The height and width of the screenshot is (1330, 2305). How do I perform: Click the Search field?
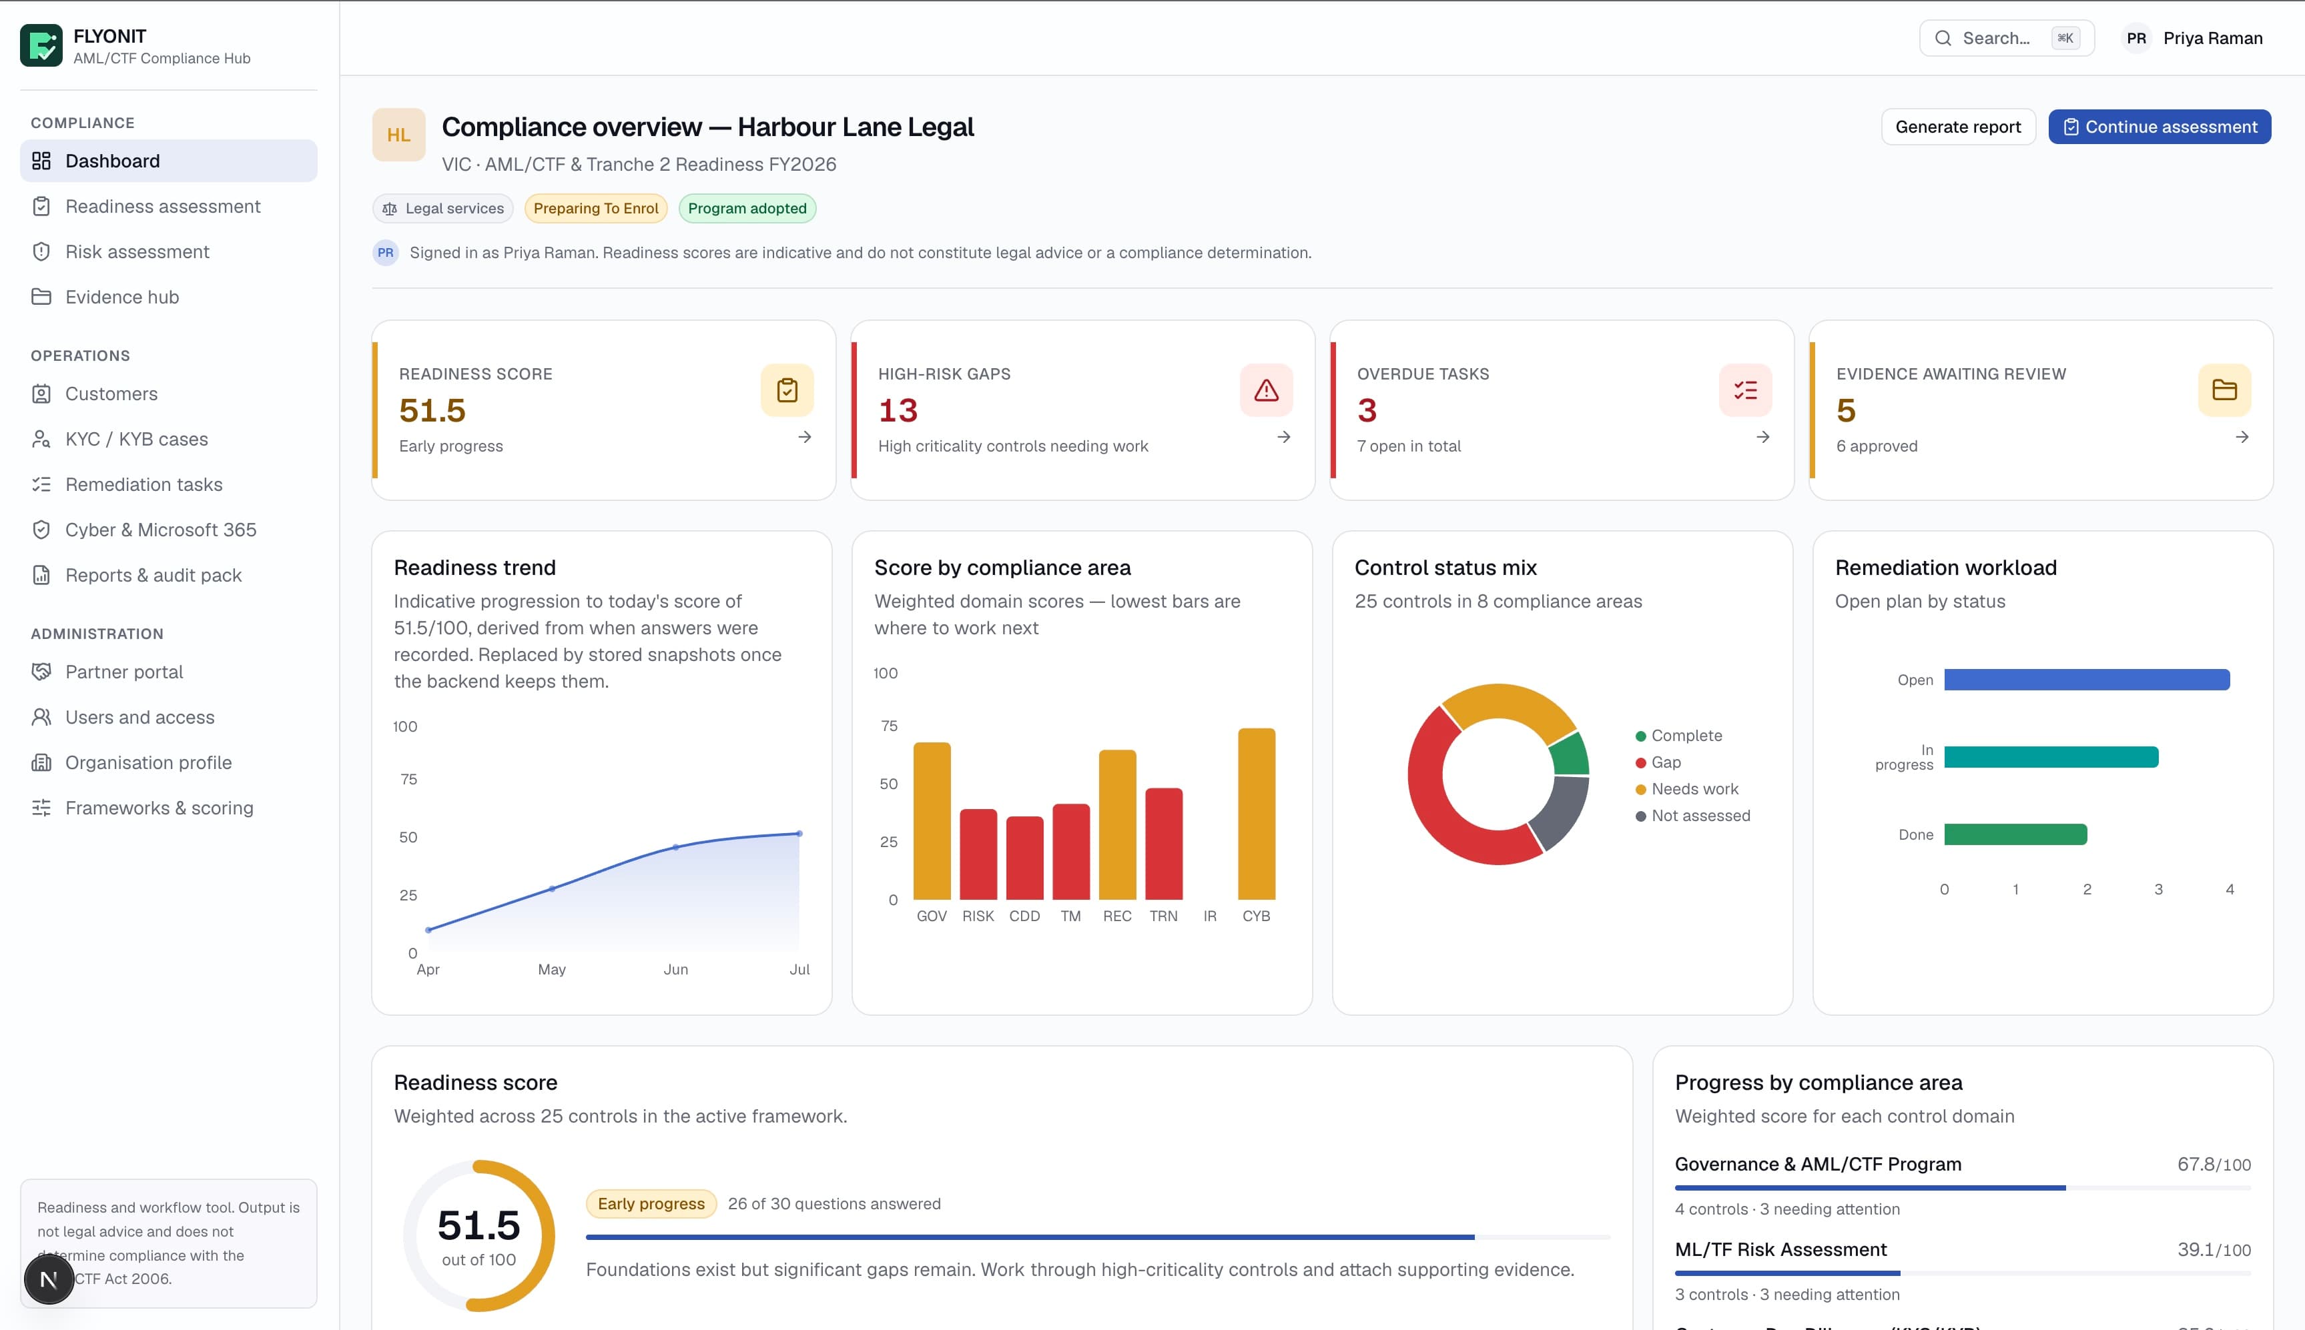click(x=2006, y=37)
